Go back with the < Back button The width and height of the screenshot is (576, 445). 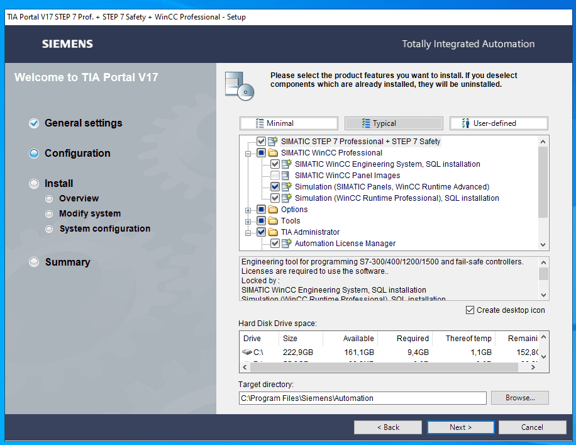(388, 427)
